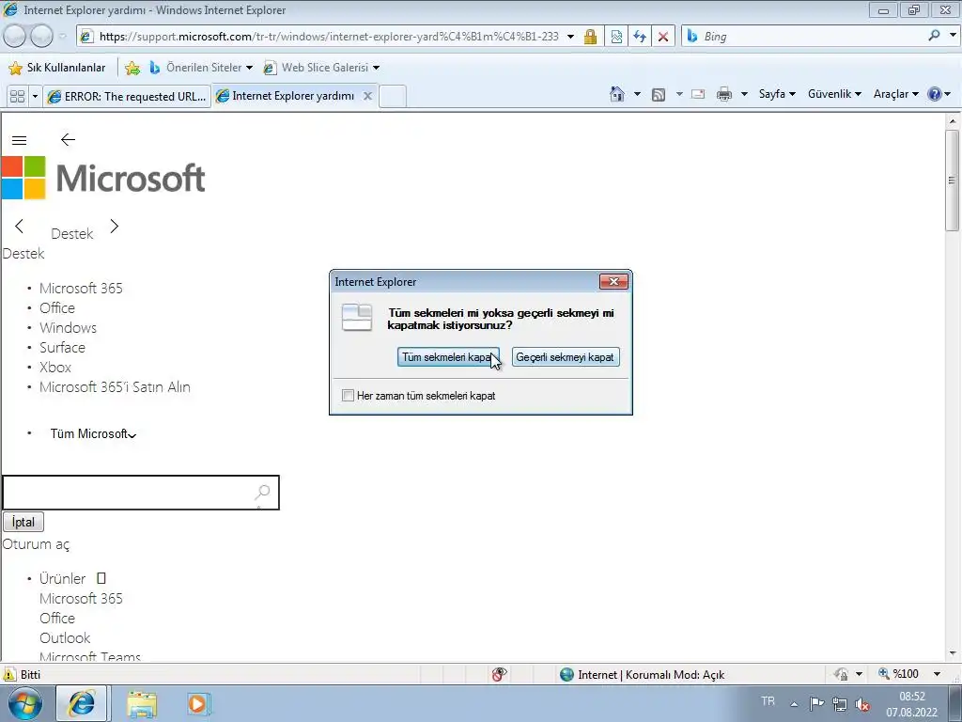The width and height of the screenshot is (962, 722).
Task: Click the popup blocker icon in status bar
Action: tap(500, 675)
